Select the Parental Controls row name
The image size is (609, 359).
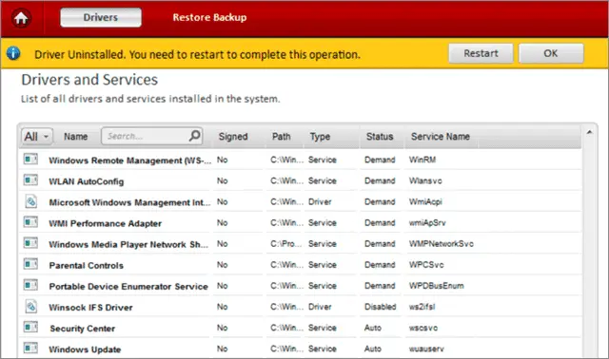[x=87, y=266]
